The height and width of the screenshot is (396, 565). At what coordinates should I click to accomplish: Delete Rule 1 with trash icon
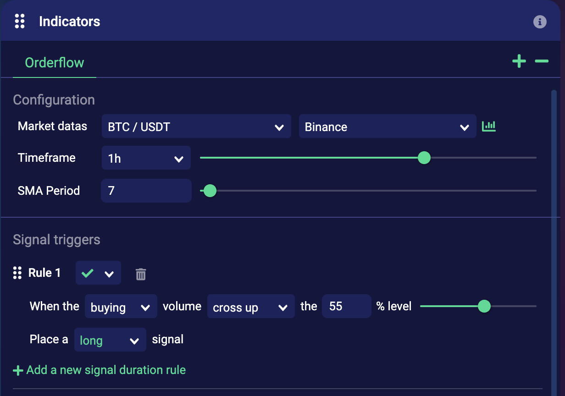(141, 274)
